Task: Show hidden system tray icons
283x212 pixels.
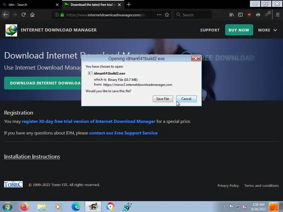Action: [224, 207]
